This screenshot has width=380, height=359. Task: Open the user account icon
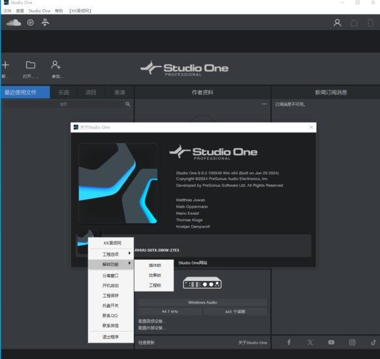pos(337,23)
